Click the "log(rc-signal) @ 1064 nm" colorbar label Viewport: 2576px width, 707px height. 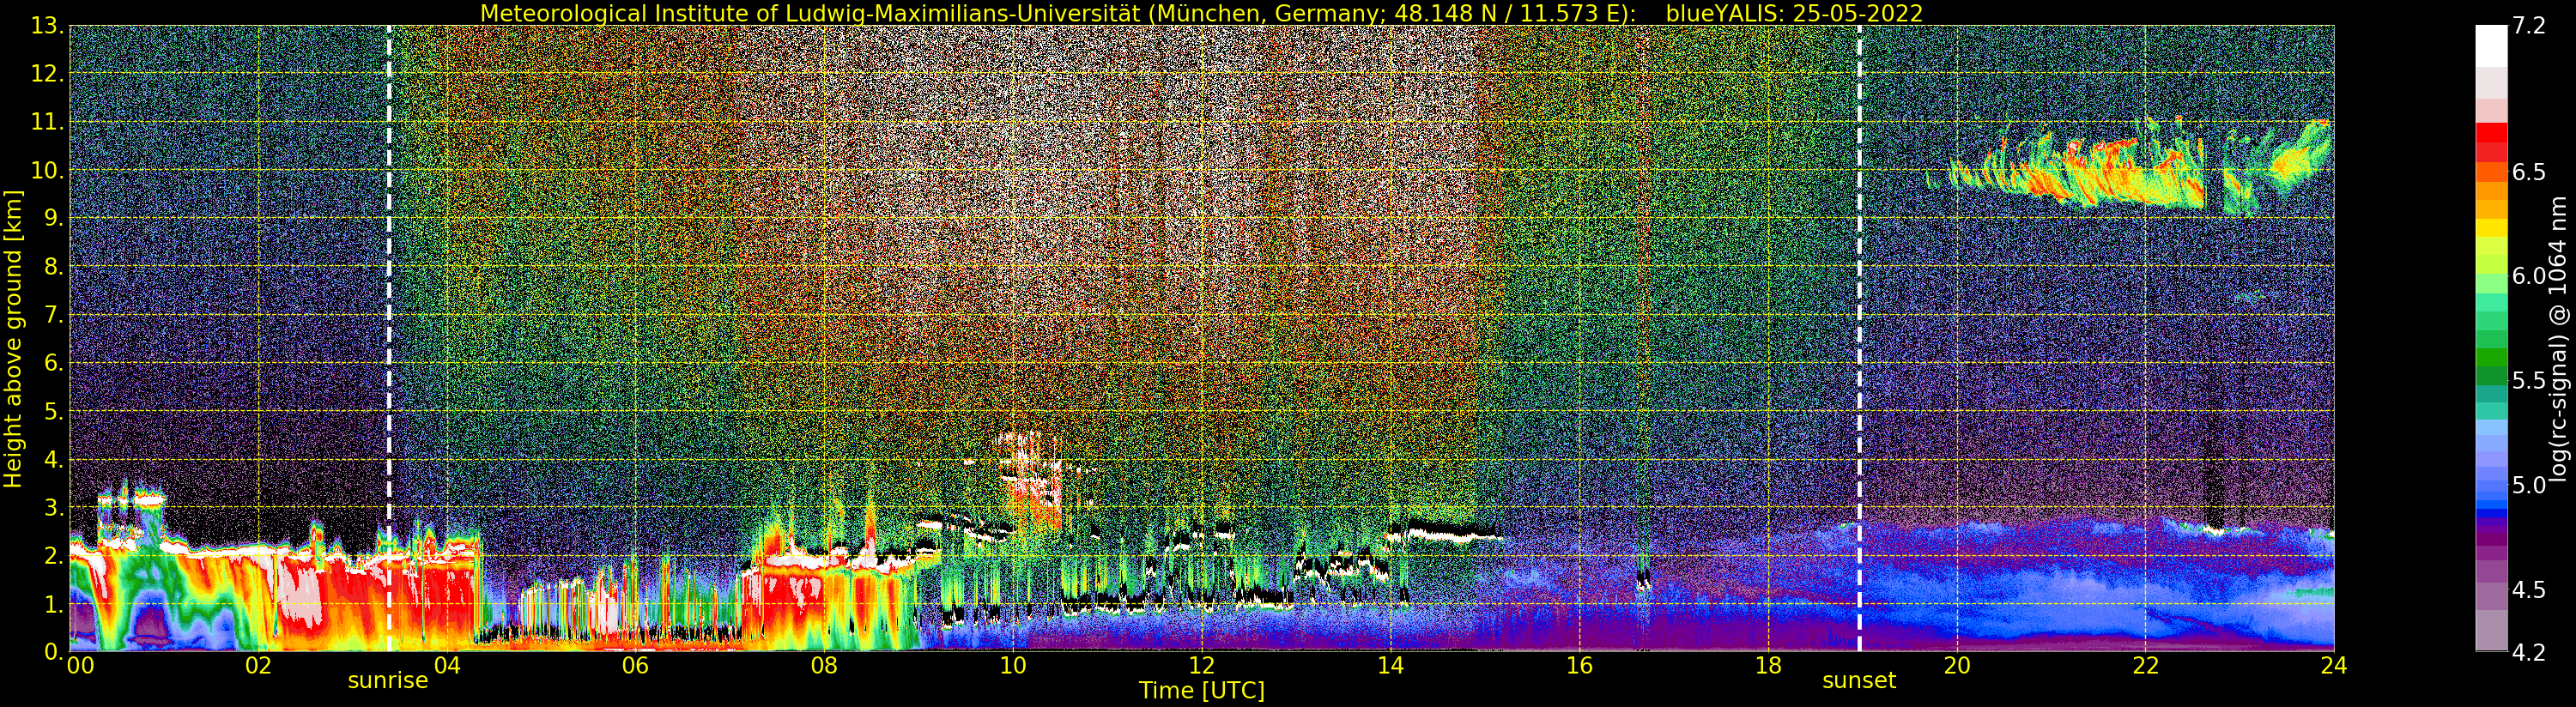pos(2558,338)
